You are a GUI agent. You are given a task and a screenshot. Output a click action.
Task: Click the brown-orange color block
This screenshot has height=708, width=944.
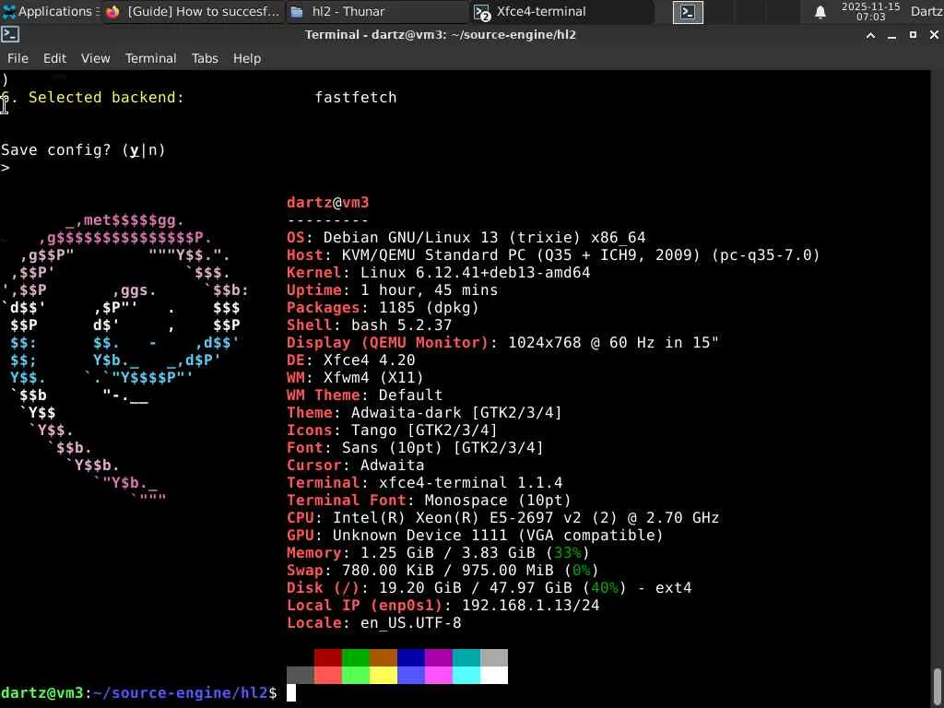[383, 657]
